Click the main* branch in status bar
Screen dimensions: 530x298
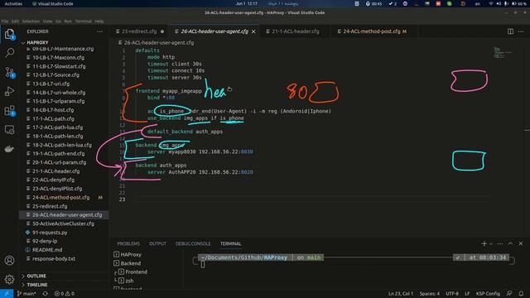coord(26,294)
